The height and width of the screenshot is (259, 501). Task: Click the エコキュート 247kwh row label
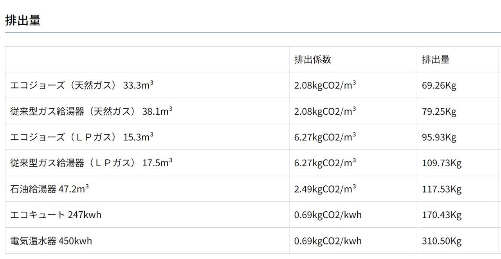click(x=56, y=214)
